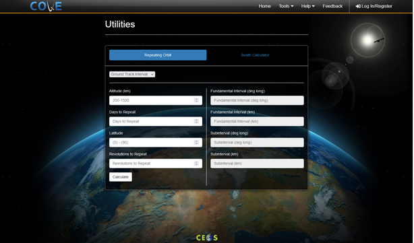The image size is (414, 243).
Task: Click the Log In/Register link
Action: tap(374, 6)
